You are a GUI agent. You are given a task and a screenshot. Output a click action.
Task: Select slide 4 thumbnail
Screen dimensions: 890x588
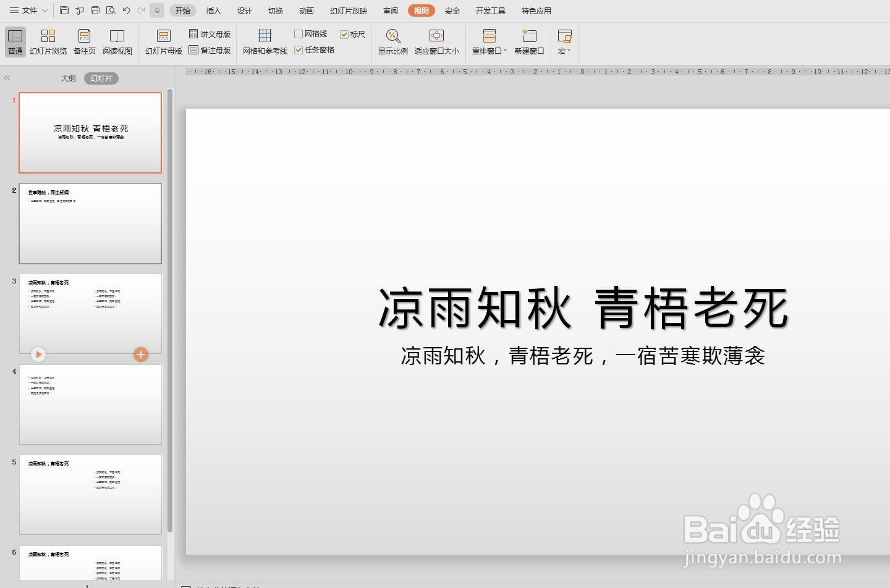pyautogui.click(x=90, y=405)
